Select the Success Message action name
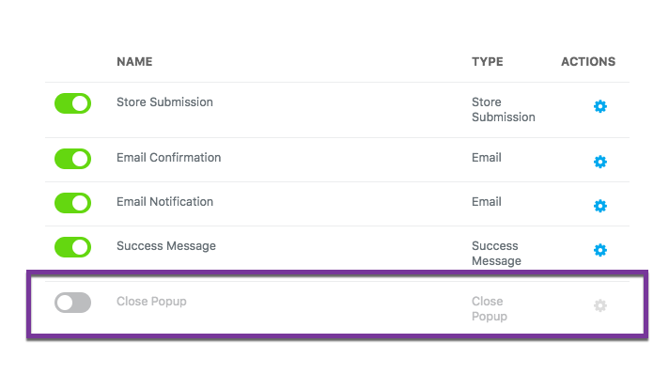 tap(166, 246)
